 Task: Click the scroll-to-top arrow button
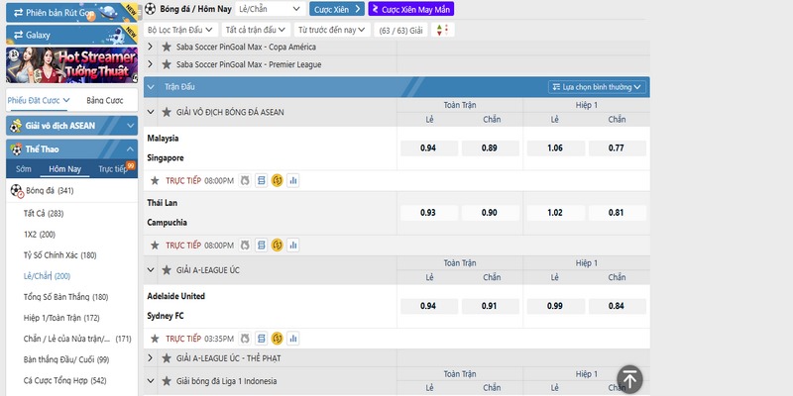click(x=630, y=378)
